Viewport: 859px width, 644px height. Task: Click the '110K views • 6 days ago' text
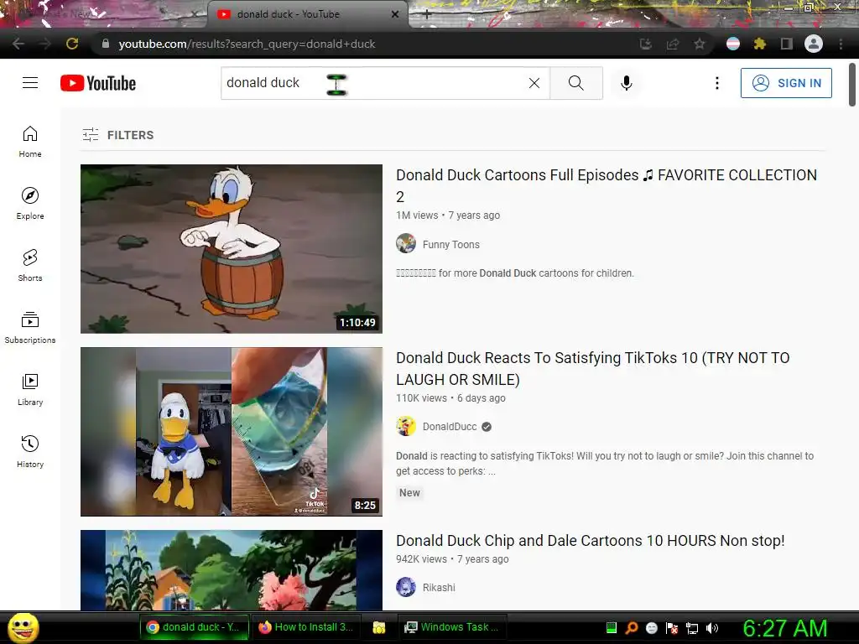point(450,398)
